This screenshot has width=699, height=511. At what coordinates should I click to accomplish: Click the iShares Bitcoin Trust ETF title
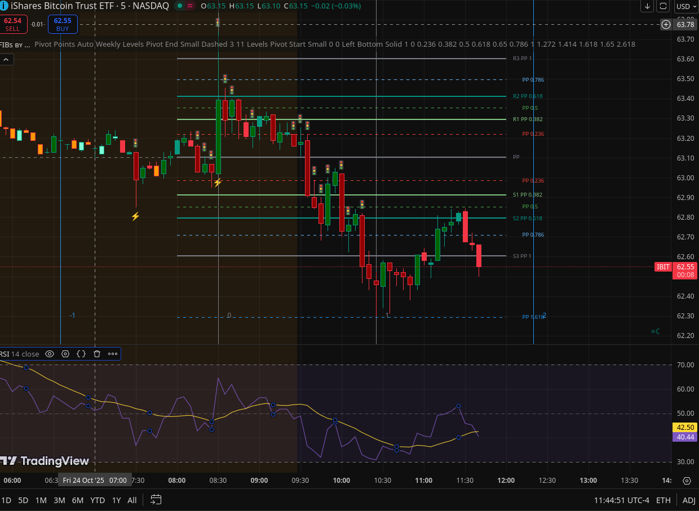pyautogui.click(x=90, y=6)
